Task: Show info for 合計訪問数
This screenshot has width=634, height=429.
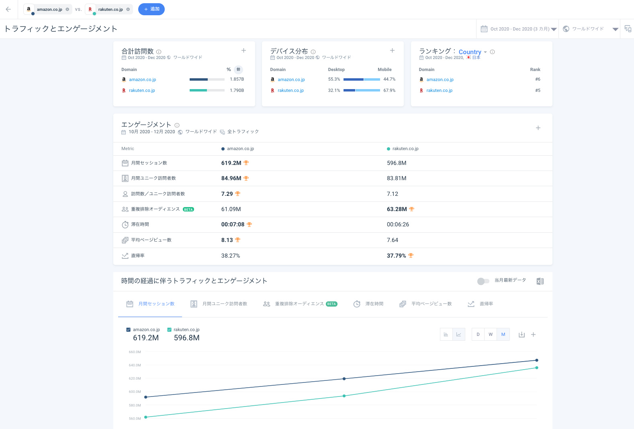Action: pos(159,52)
